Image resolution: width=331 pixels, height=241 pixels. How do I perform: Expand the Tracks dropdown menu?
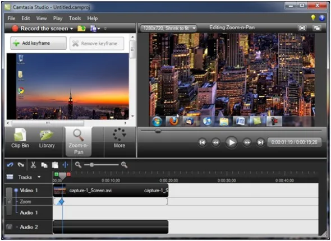click(39, 177)
